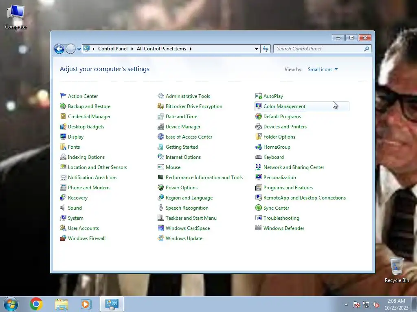Open the Taskbar and Start Menu link
Image resolution: width=417 pixels, height=312 pixels.
(x=191, y=218)
